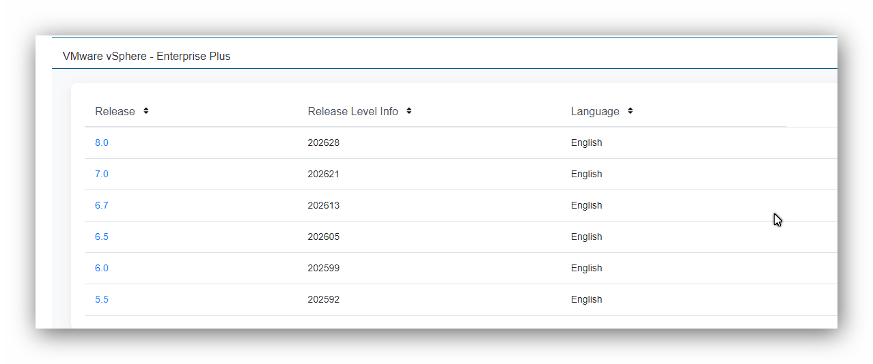The height and width of the screenshot is (364, 873).
Task: Click English in the 6.0 row
Action: coord(587,269)
